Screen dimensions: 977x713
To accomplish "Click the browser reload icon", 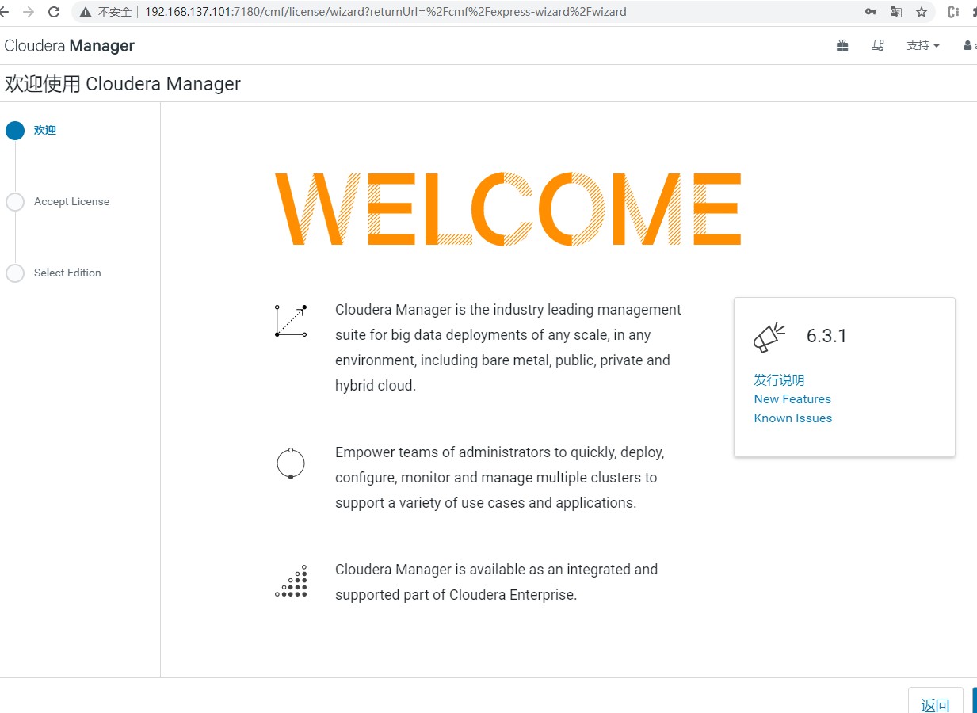I will (x=54, y=12).
